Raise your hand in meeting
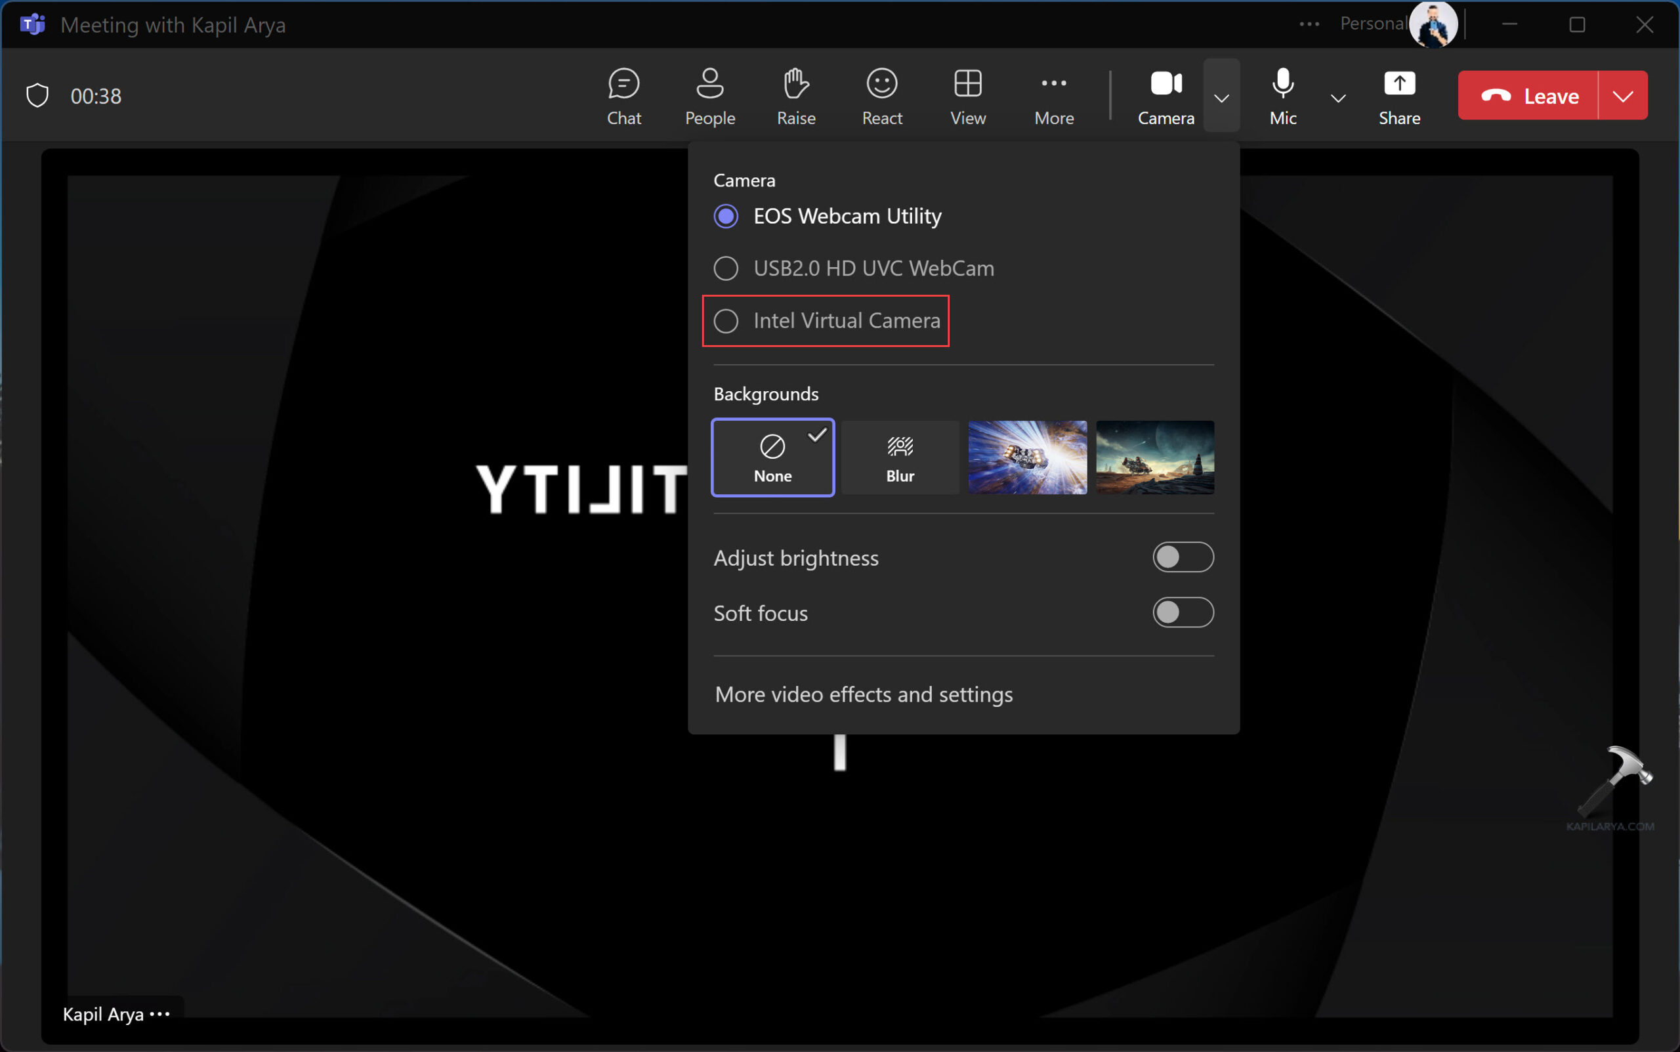1680x1052 pixels. (x=796, y=96)
